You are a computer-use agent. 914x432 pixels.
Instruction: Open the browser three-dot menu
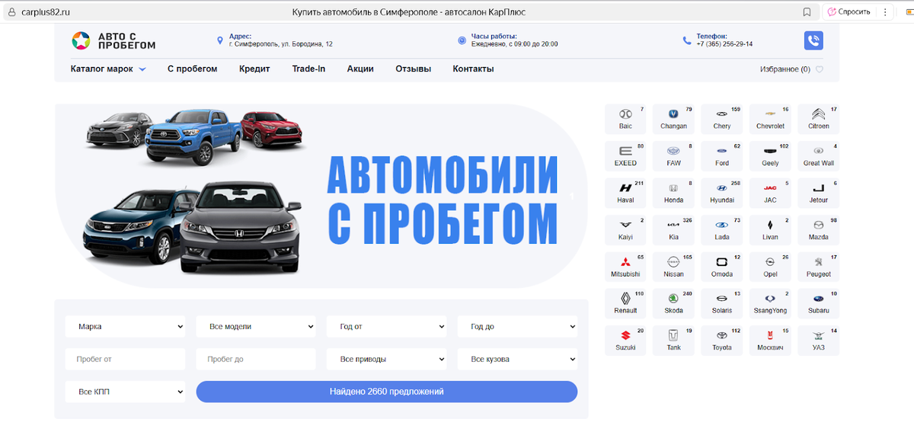(886, 12)
